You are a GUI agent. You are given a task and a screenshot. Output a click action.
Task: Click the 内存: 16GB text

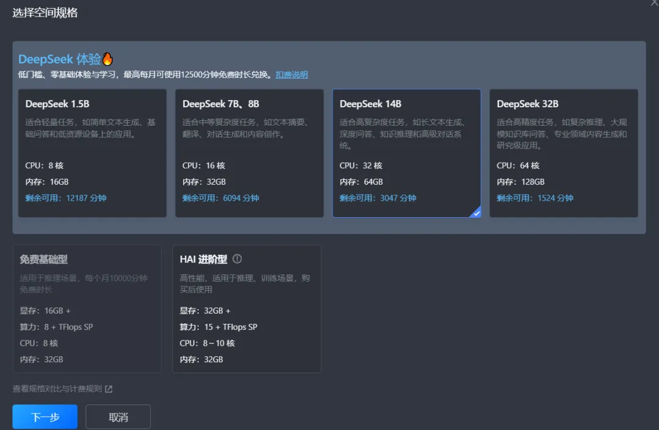(x=46, y=182)
